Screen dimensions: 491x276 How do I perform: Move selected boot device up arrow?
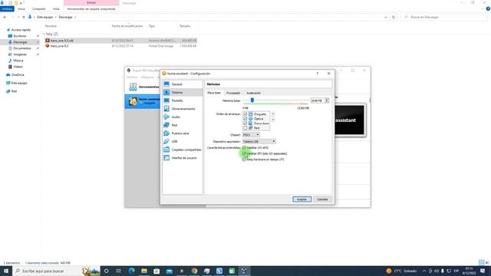pos(273,114)
